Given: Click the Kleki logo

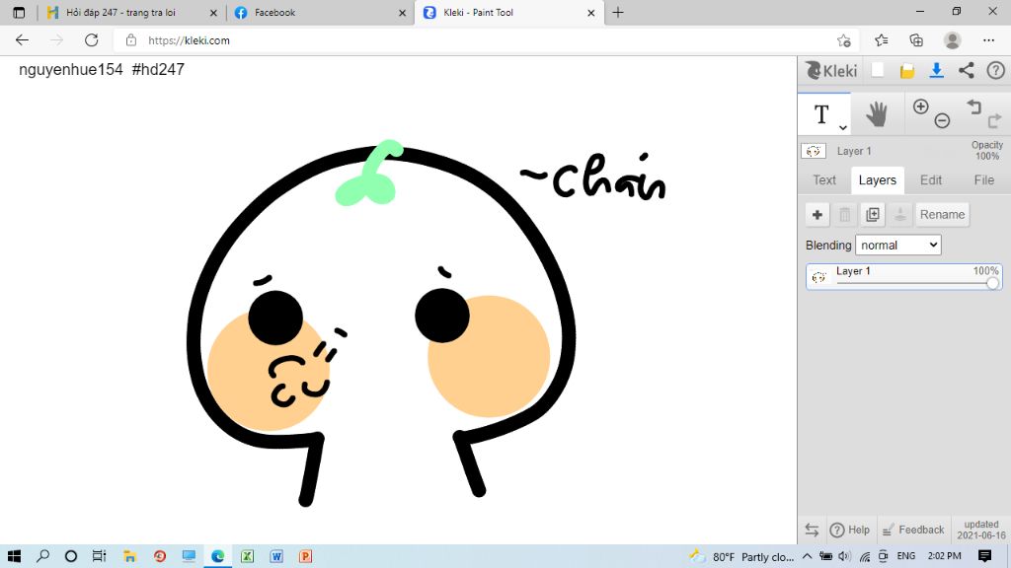Looking at the screenshot, I should 831,70.
